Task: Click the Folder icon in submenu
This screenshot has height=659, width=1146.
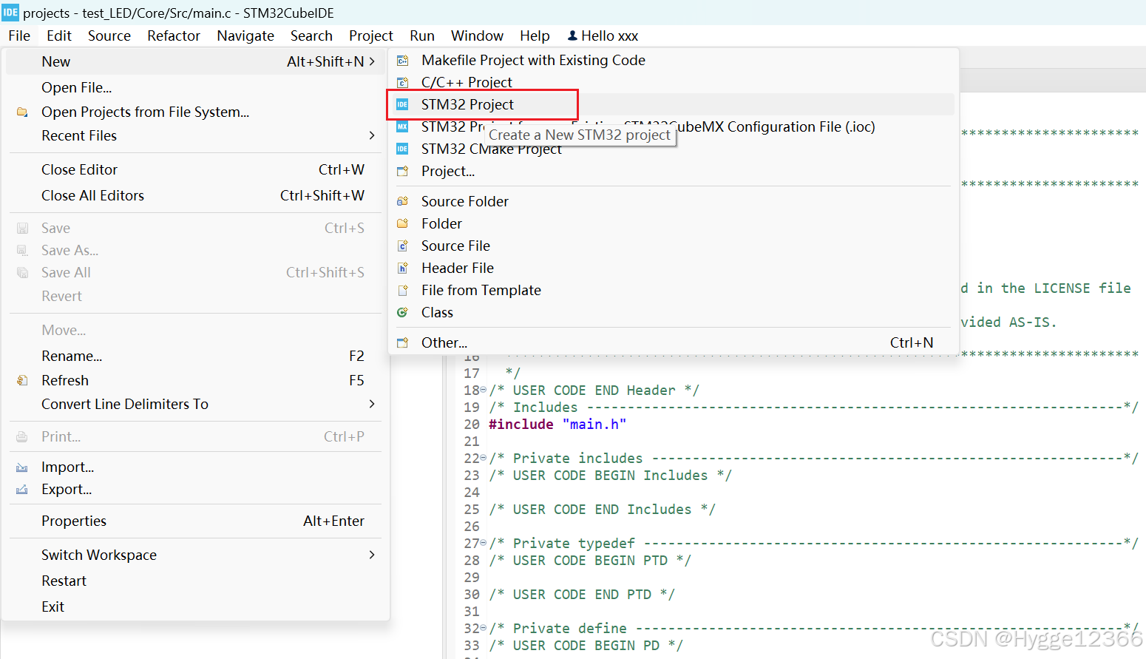Action: tap(402, 223)
